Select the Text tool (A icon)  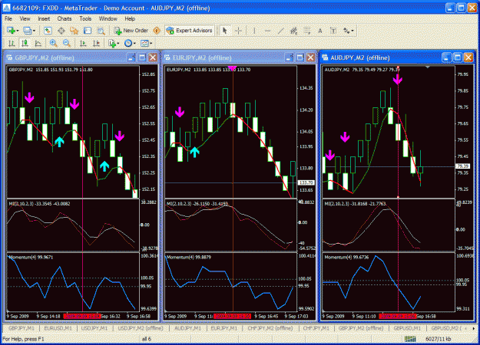click(320, 31)
